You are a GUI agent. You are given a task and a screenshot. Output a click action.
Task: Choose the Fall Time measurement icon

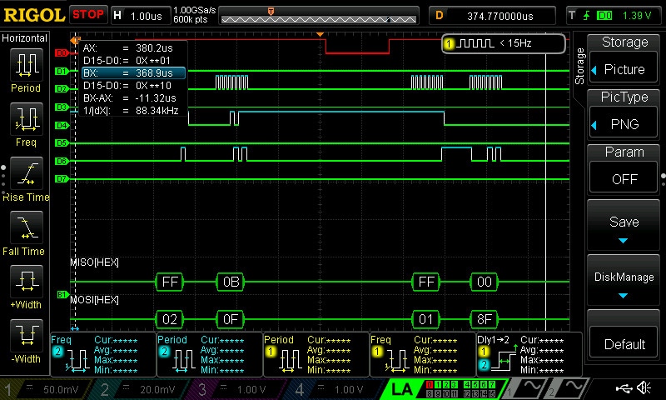(x=26, y=227)
